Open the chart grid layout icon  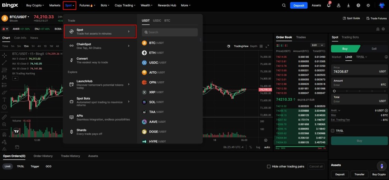tap(261, 46)
